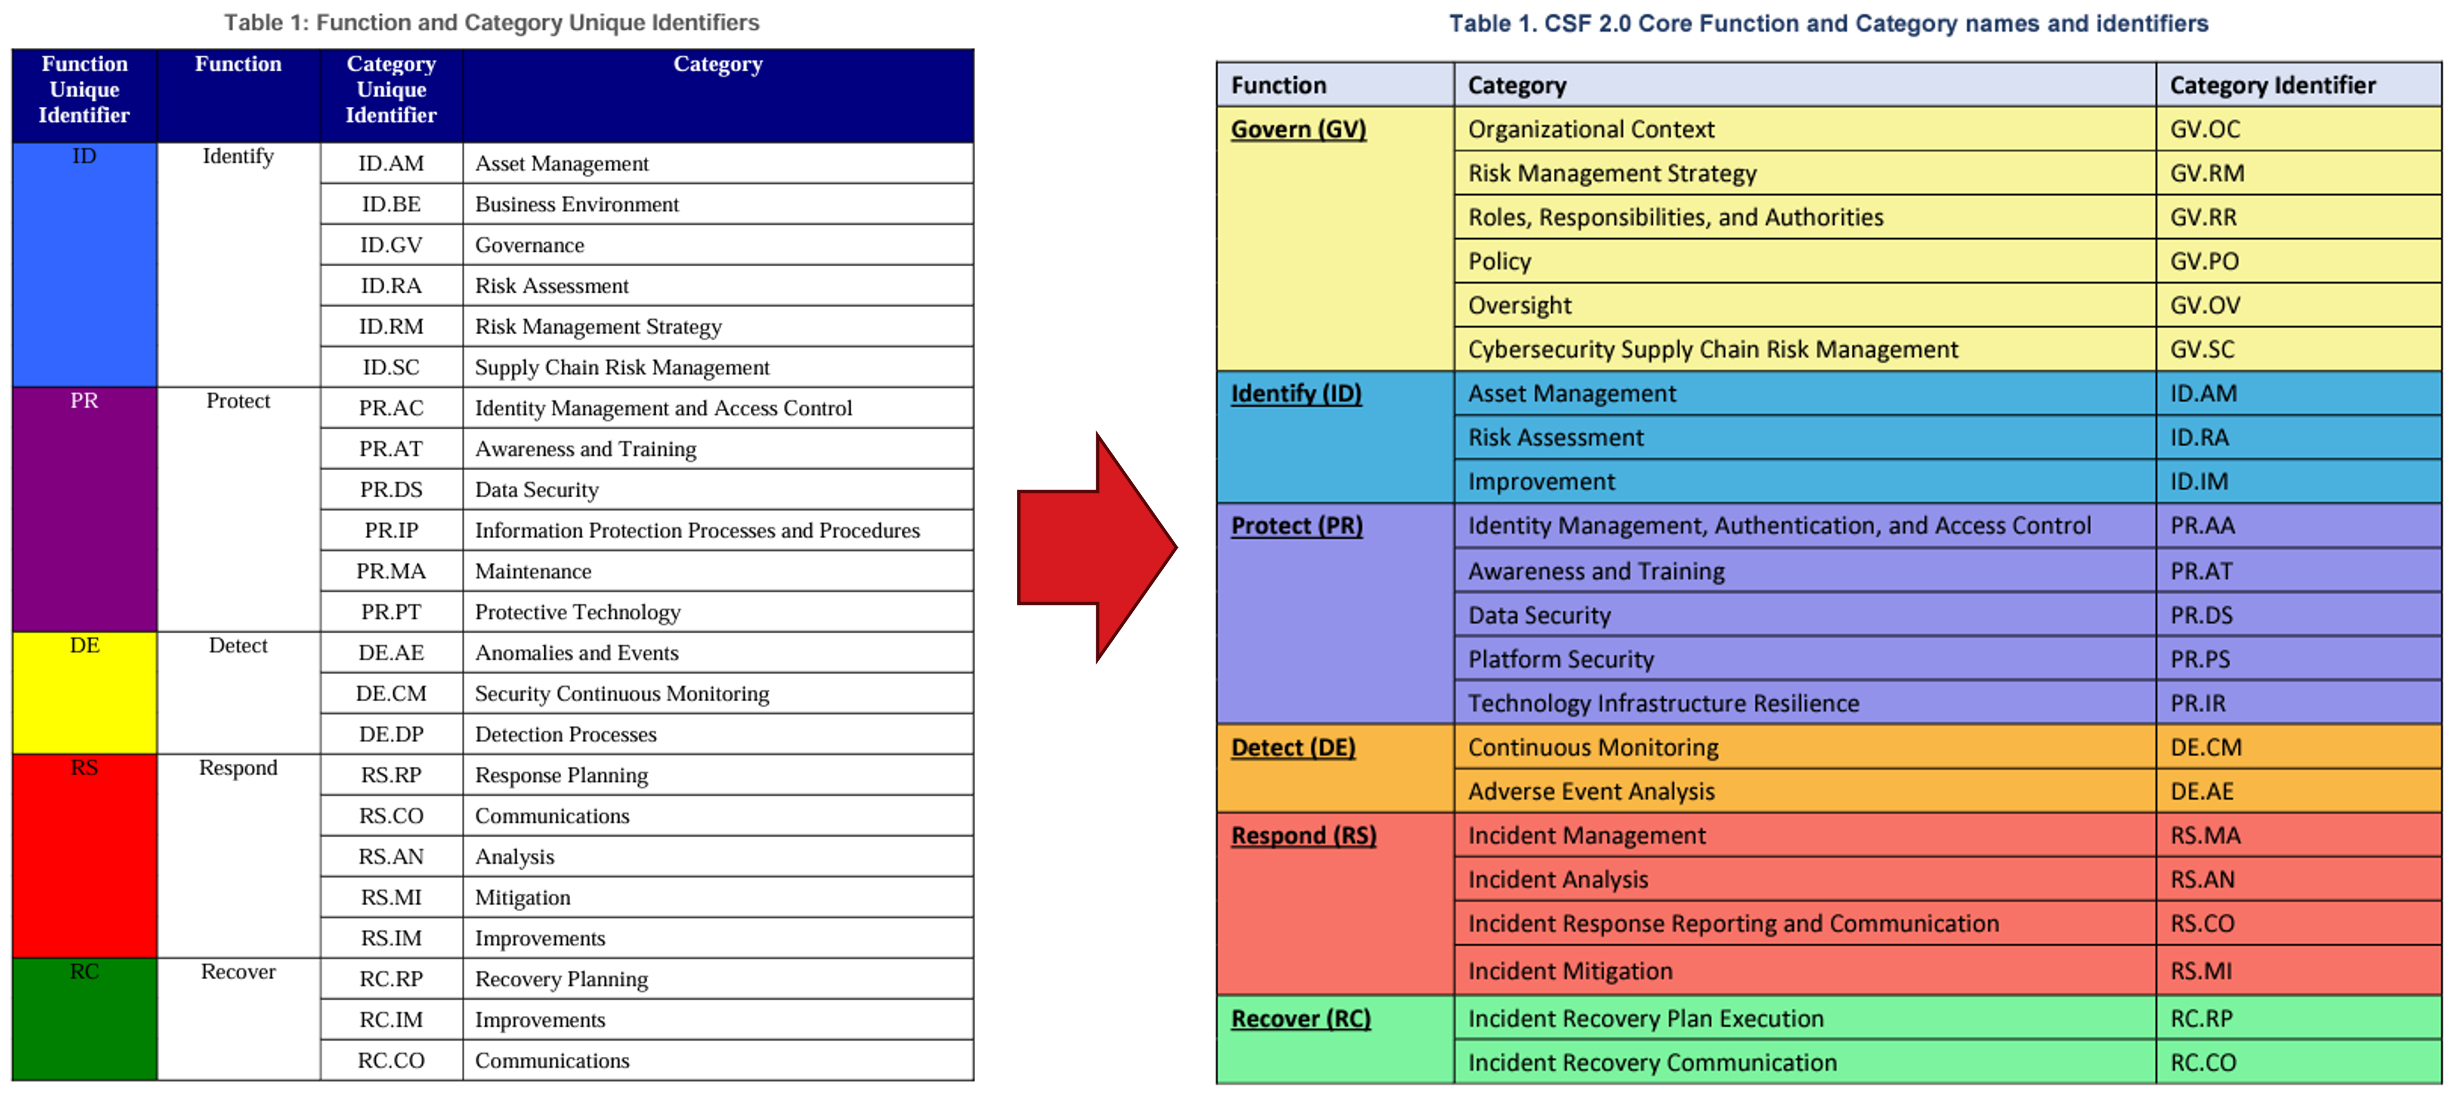Select the Supply Chain Risk Management cell
Viewport: 2457px width, 1095px height.
[x=622, y=368]
